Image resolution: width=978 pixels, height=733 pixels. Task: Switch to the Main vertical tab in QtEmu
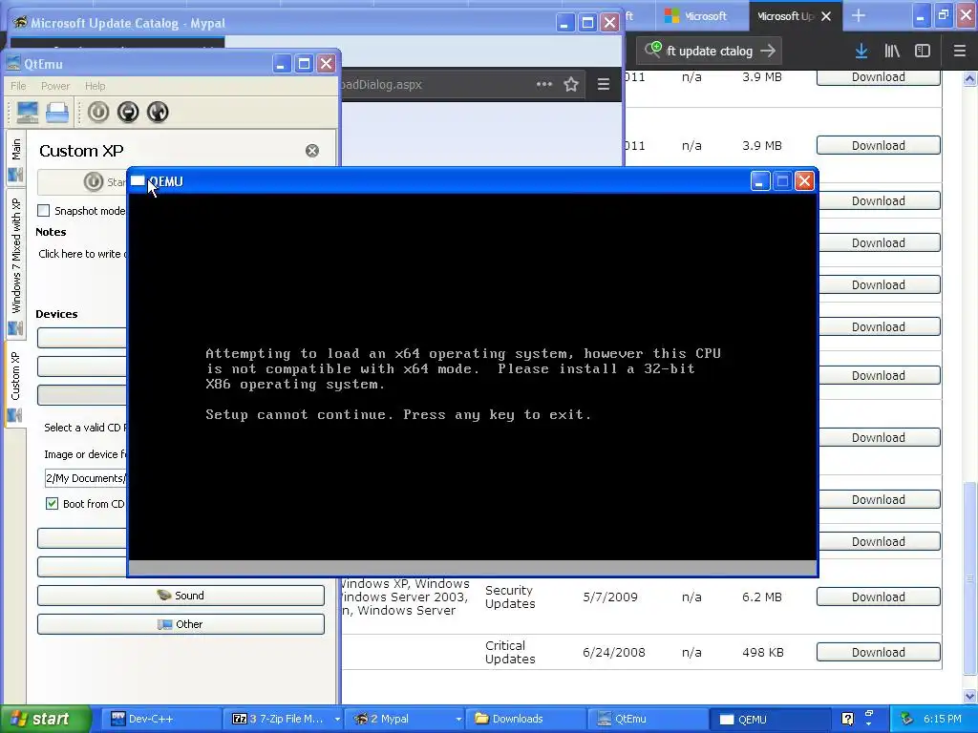[x=16, y=158]
